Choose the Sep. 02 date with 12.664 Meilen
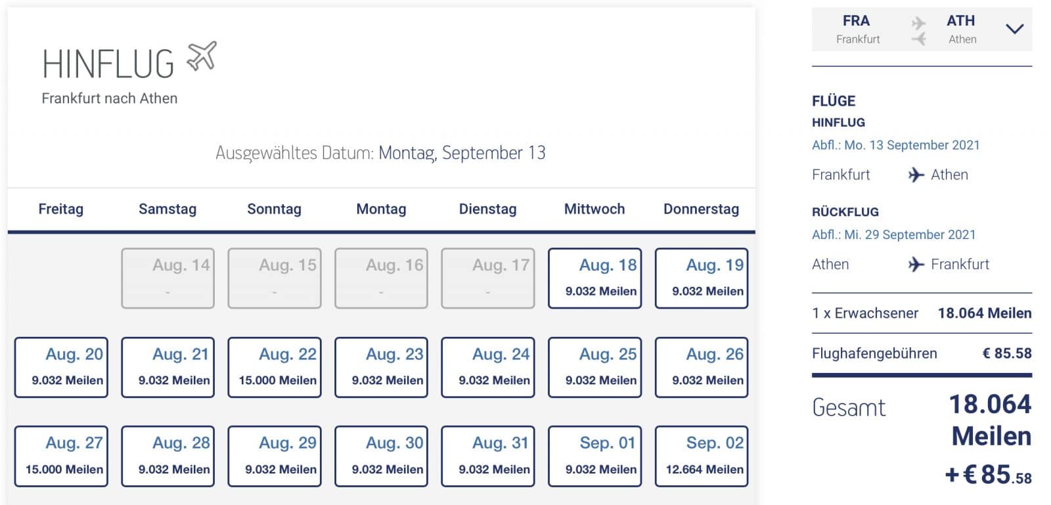Screen dimensions: 1051x505 701,456
